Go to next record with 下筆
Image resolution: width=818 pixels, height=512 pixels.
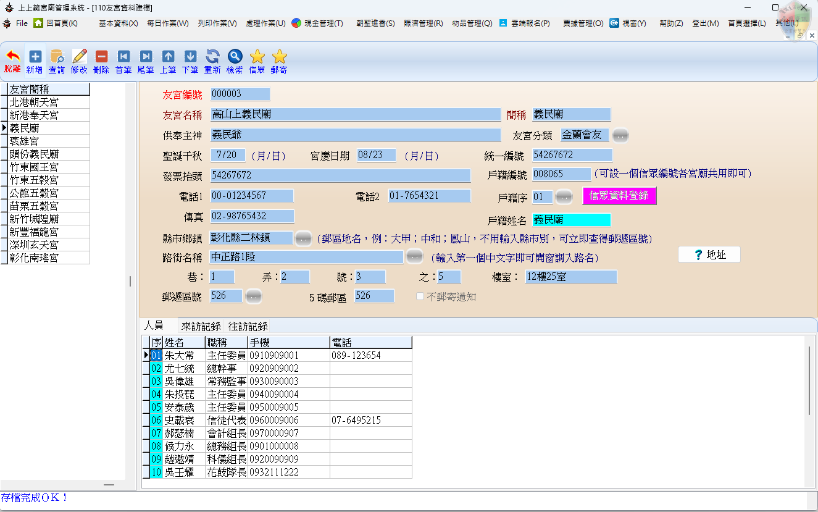190,62
